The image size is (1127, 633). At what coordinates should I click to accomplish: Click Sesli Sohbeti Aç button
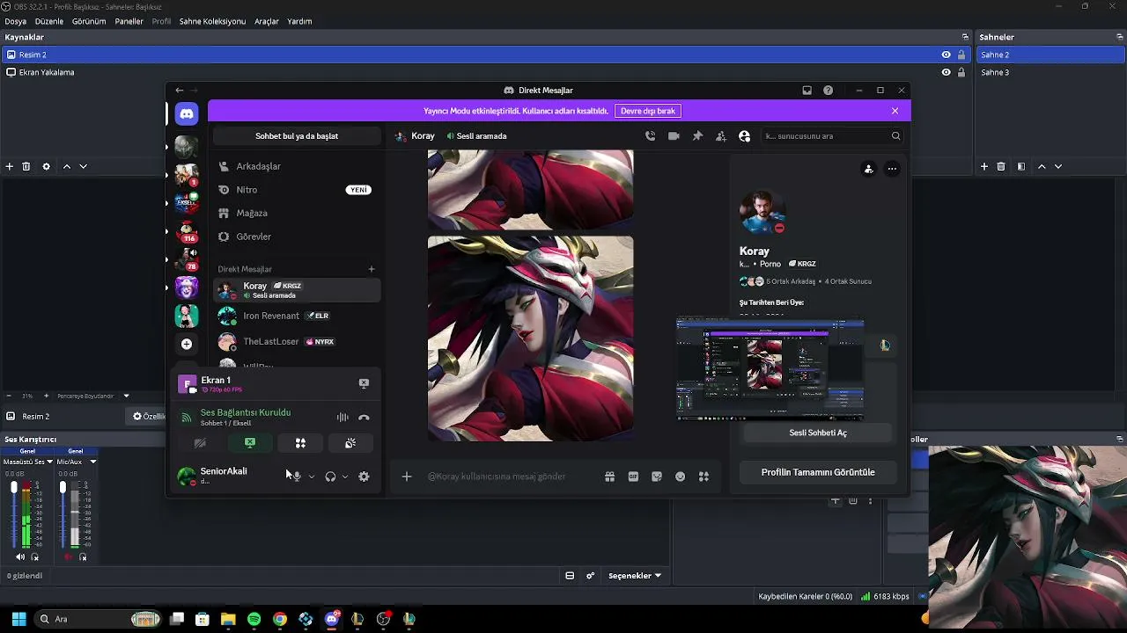(x=818, y=433)
